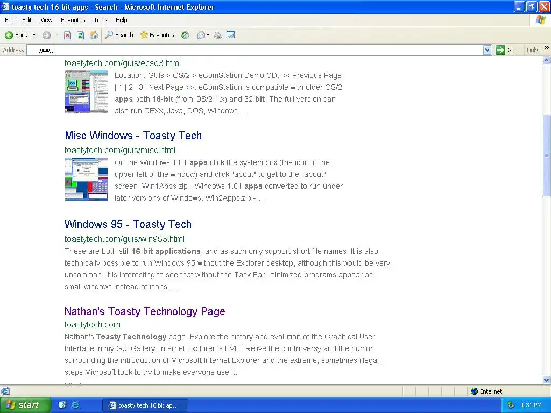Click the green toastytech.com URL
The width and height of the screenshot is (551, 413).
(x=93, y=324)
